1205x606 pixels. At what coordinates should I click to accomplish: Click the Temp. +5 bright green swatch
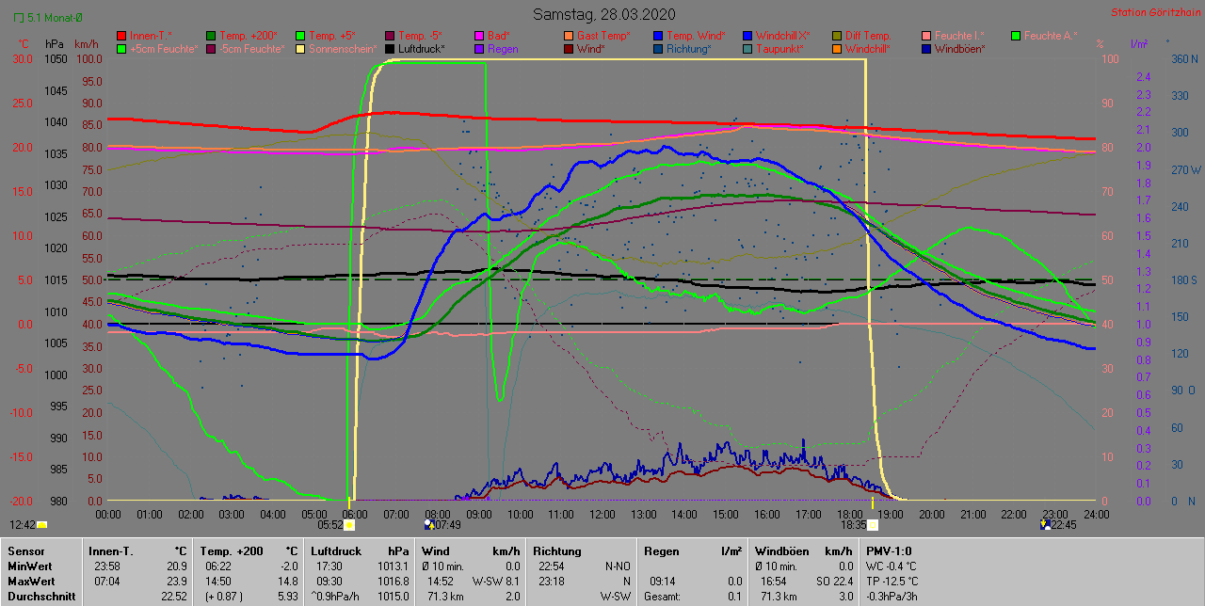pos(300,36)
